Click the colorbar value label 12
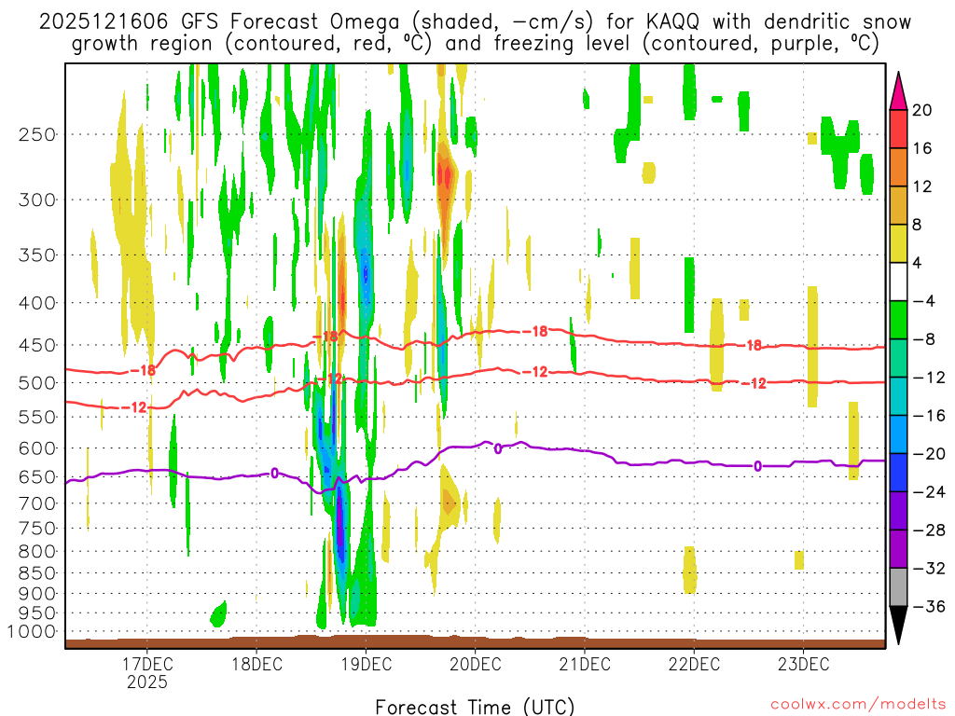This screenshot has height=716, width=955. pos(922,186)
